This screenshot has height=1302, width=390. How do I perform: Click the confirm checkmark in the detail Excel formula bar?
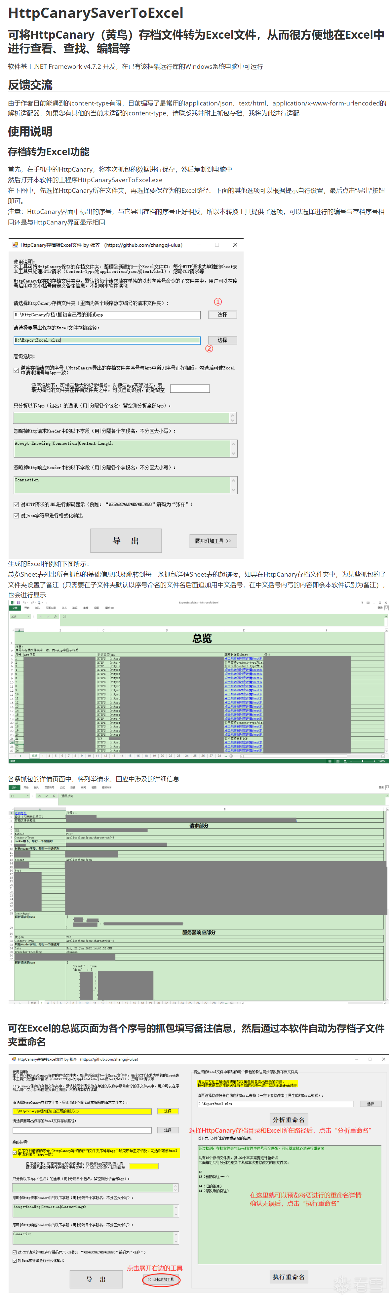coord(47,795)
